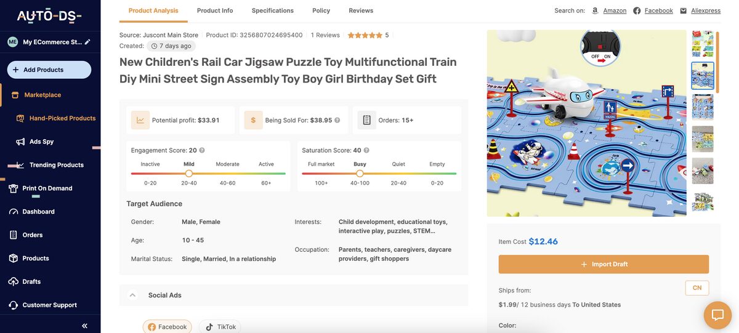Click the pencil icon beside My ECommerce Store
739x333 pixels.
click(x=87, y=42)
